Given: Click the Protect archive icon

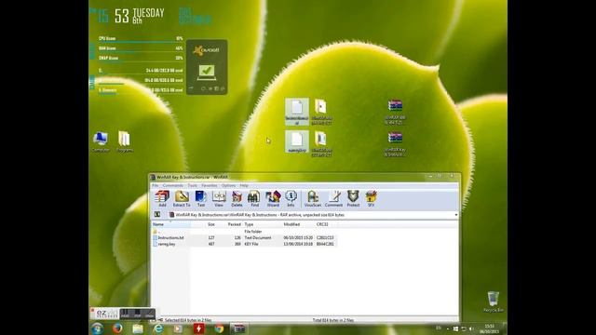Looking at the screenshot, I should [353, 198].
